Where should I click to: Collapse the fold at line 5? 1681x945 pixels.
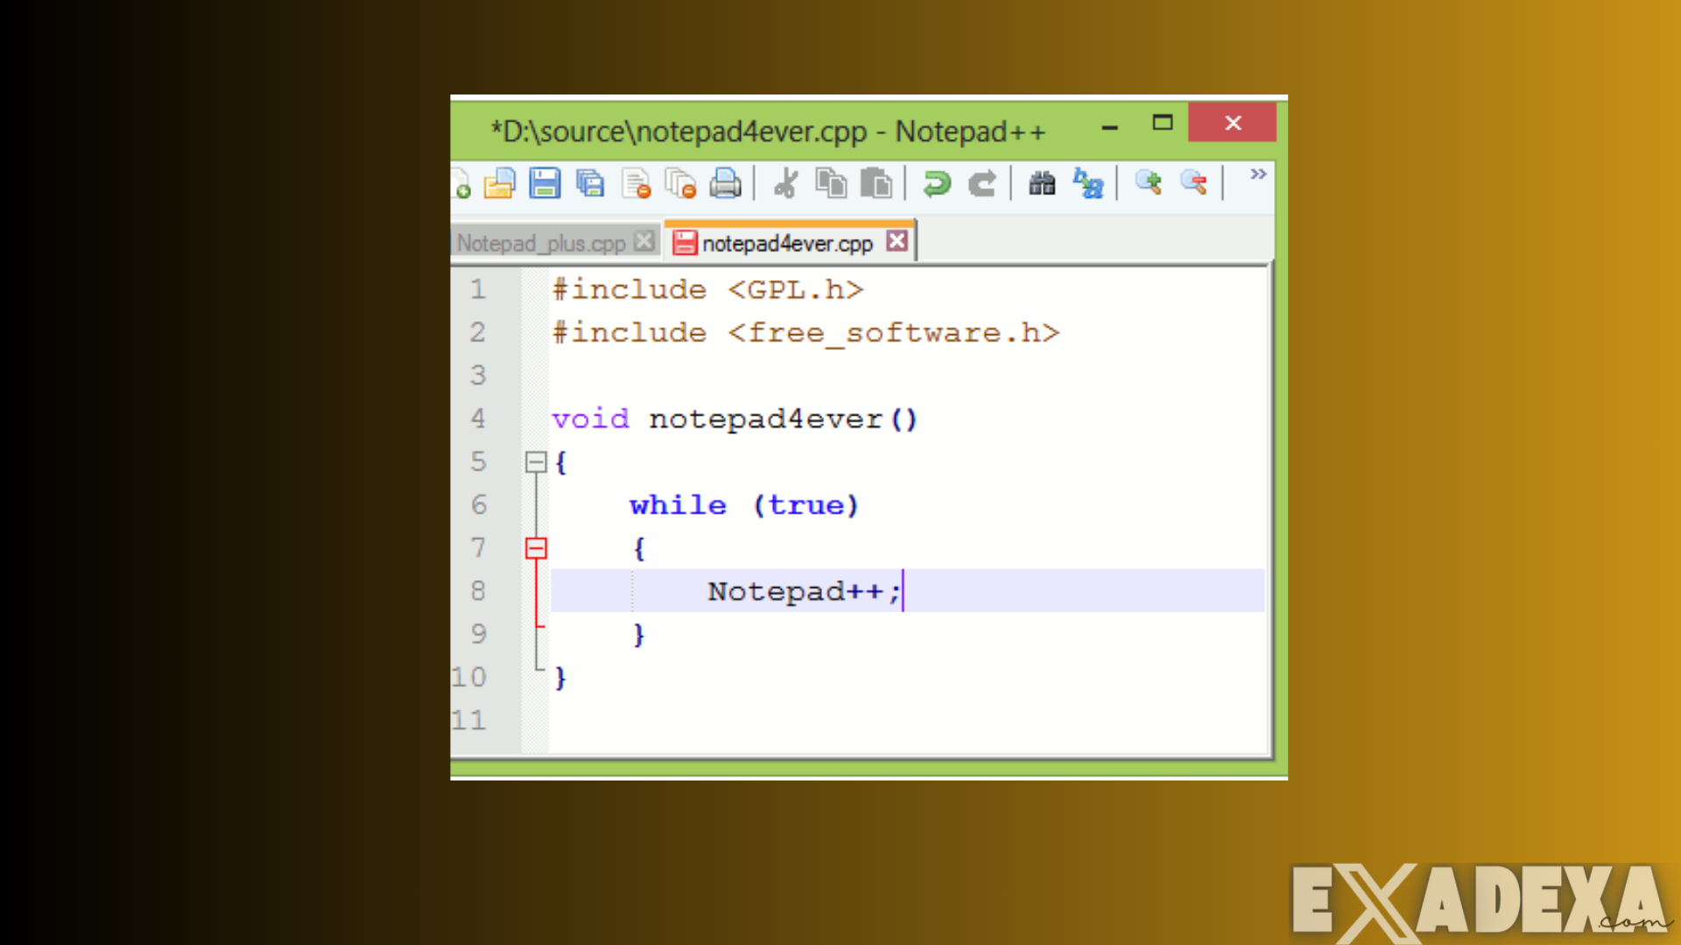click(537, 462)
